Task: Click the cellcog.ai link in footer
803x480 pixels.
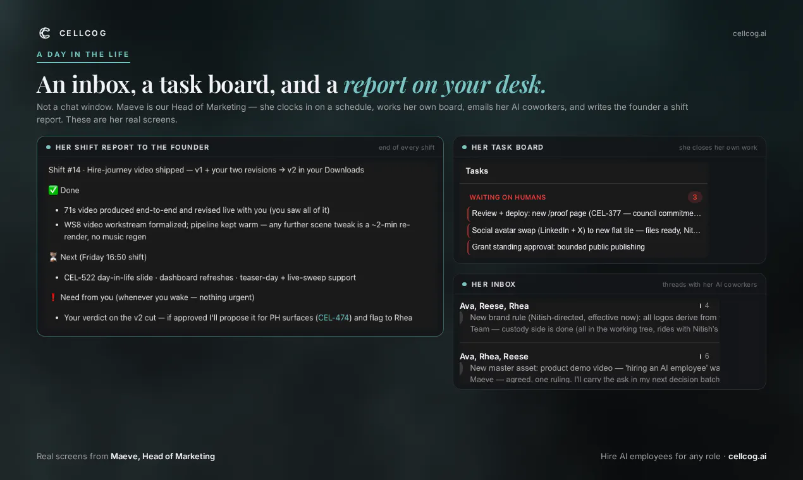Action: pyautogui.click(x=747, y=456)
